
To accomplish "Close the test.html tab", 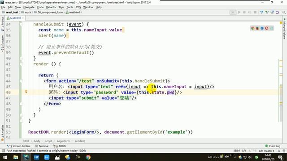I will click(23, 18).
